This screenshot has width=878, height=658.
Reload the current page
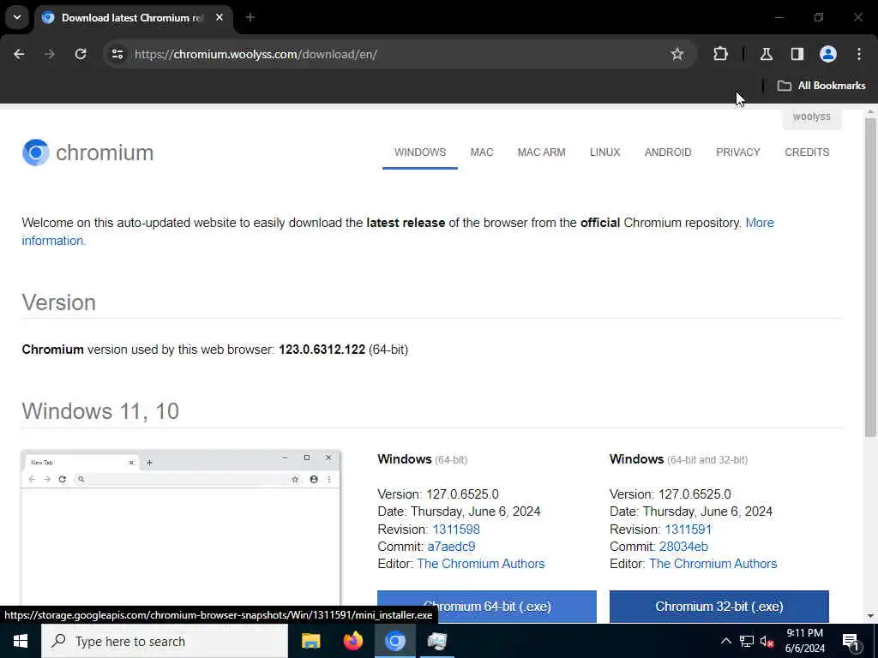[x=81, y=54]
